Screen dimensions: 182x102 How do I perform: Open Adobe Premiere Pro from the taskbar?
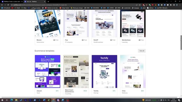(x=30, y=100)
